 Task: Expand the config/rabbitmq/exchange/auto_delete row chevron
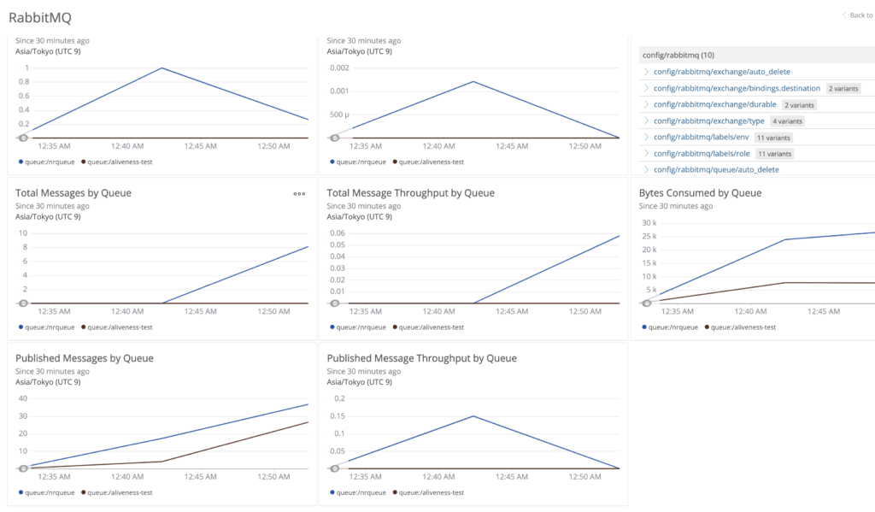[x=646, y=72]
